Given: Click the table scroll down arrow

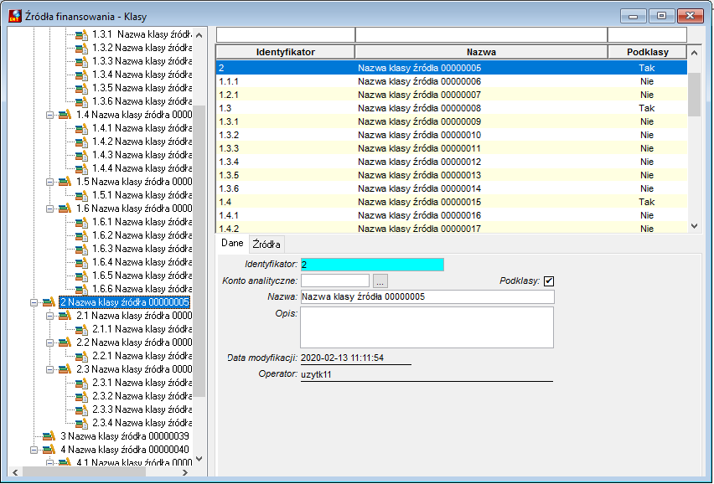Looking at the screenshot, I should tap(694, 225).
